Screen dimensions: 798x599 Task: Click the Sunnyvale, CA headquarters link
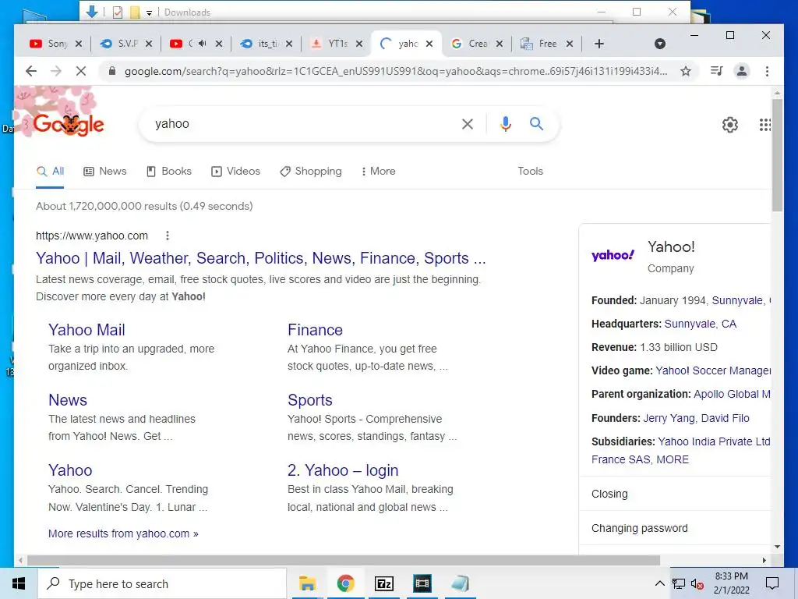pos(701,324)
